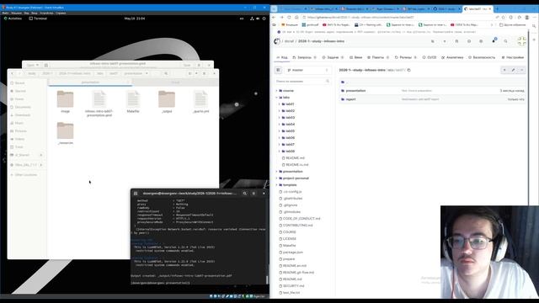Viewport: 539px width, 303px height.
Task: Open the presentation folder link in file list
Action: click(x=355, y=91)
